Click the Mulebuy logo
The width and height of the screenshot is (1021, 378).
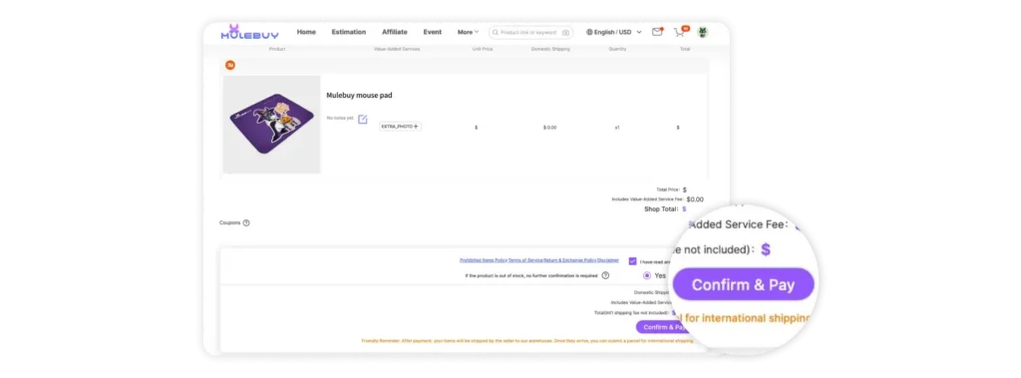[x=250, y=32]
